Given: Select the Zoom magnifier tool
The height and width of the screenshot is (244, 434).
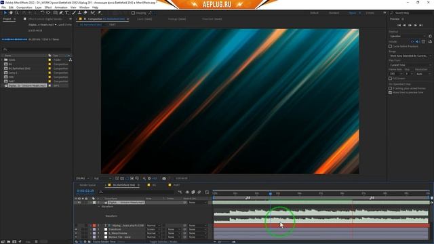Looking at the screenshot, I should click(x=16, y=13).
